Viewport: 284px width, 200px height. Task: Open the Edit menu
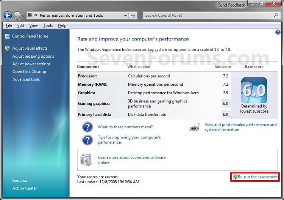20,25
